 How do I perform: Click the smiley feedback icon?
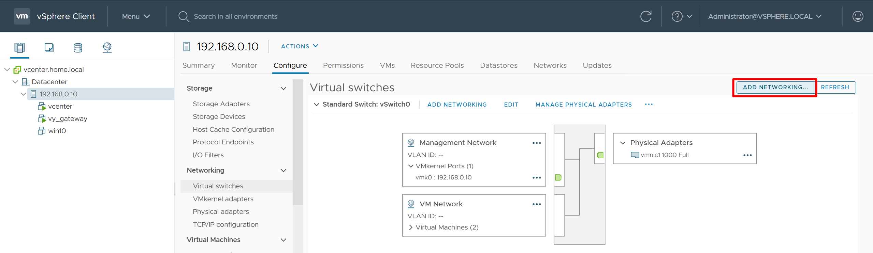click(857, 16)
